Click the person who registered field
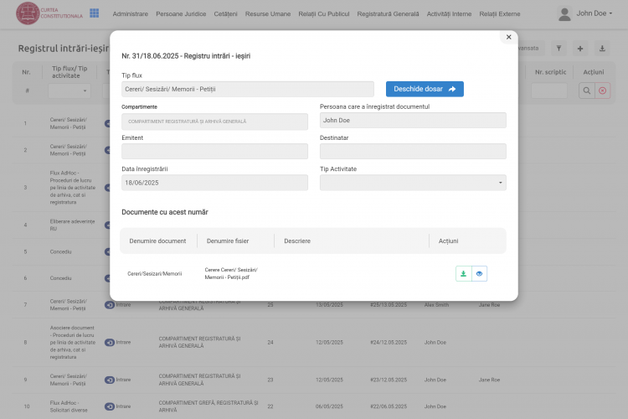The image size is (628, 419). click(413, 121)
